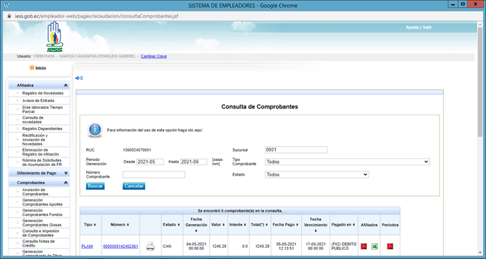The height and width of the screenshot is (259, 486).
Task: Open Avisos de Entrada menu item
Action: 38,101
